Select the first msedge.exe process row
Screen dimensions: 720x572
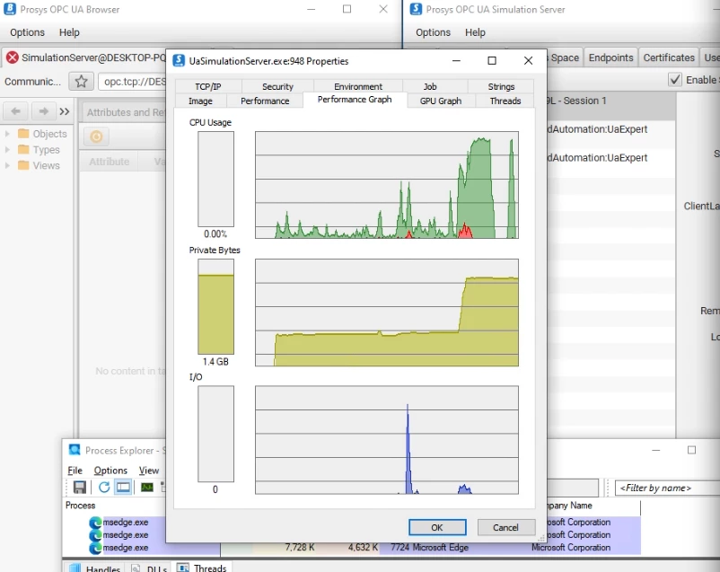(125, 522)
